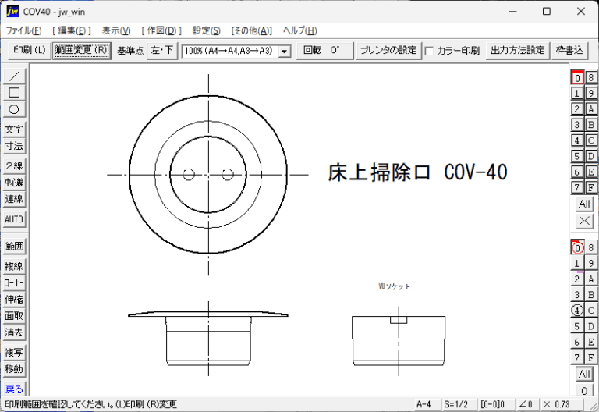Select the 消去 erase tool
This screenshot has width=599, height=412.
[14, 332]
